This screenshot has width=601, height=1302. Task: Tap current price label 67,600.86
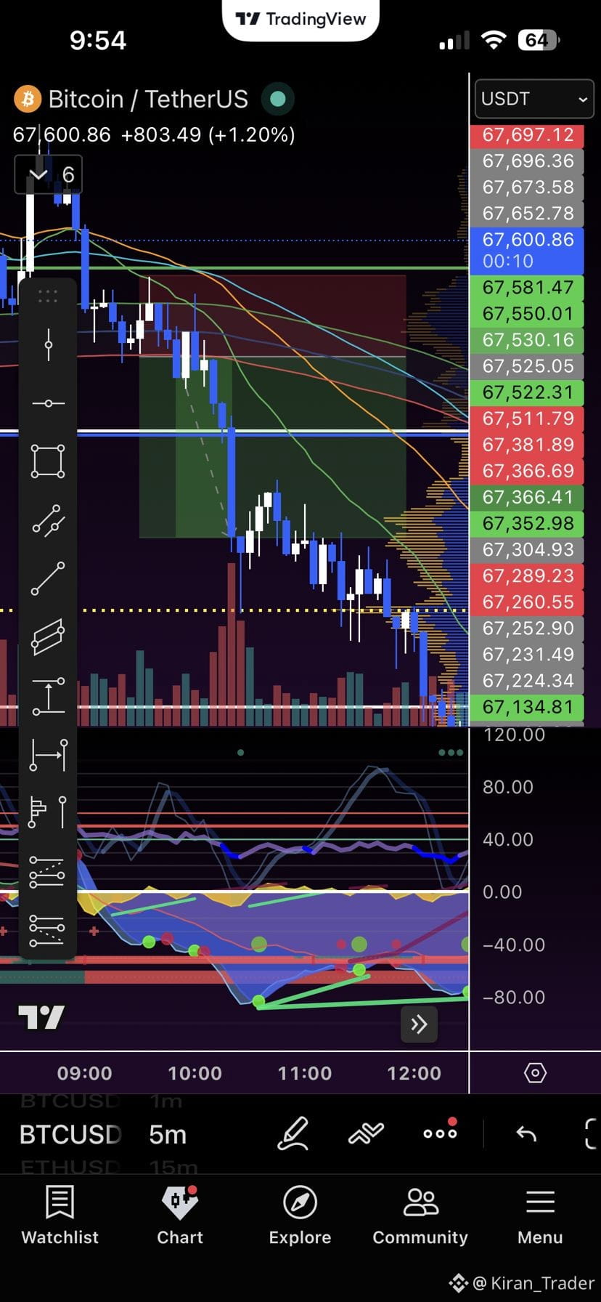tap(527, 249)
